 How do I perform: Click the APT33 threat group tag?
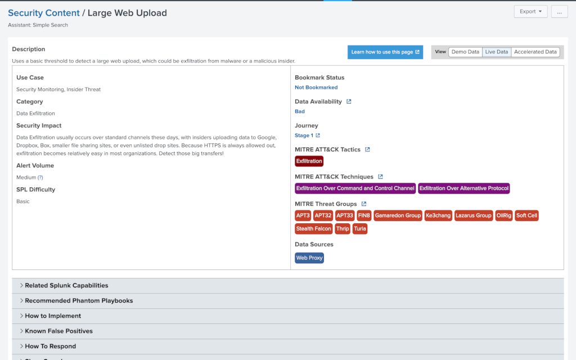[345, 215]
